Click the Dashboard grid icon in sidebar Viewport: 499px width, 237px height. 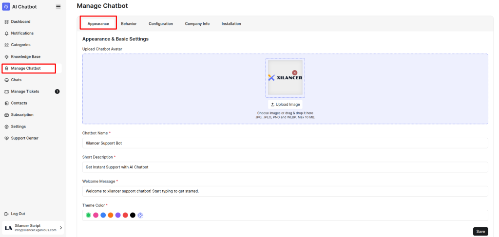click(x=6, y=22)
